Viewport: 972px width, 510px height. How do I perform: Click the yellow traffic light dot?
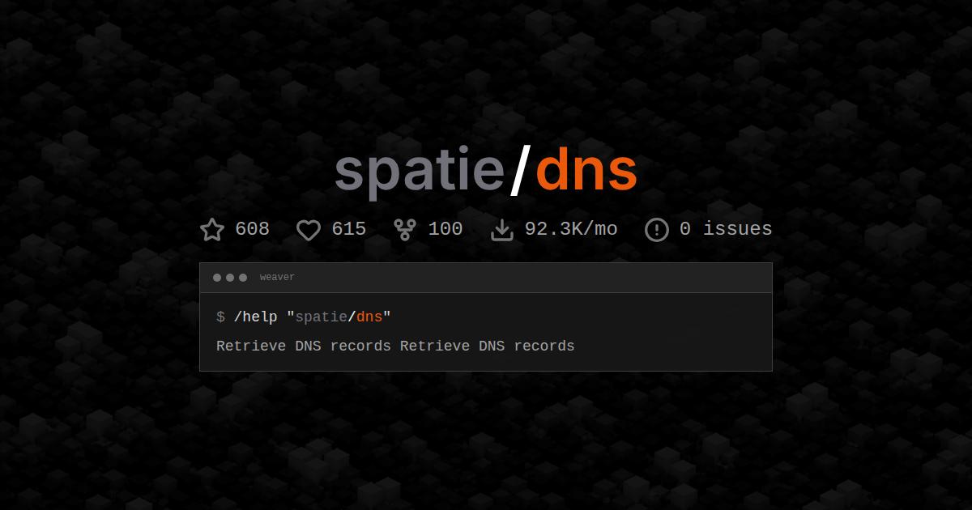point(229,277)
